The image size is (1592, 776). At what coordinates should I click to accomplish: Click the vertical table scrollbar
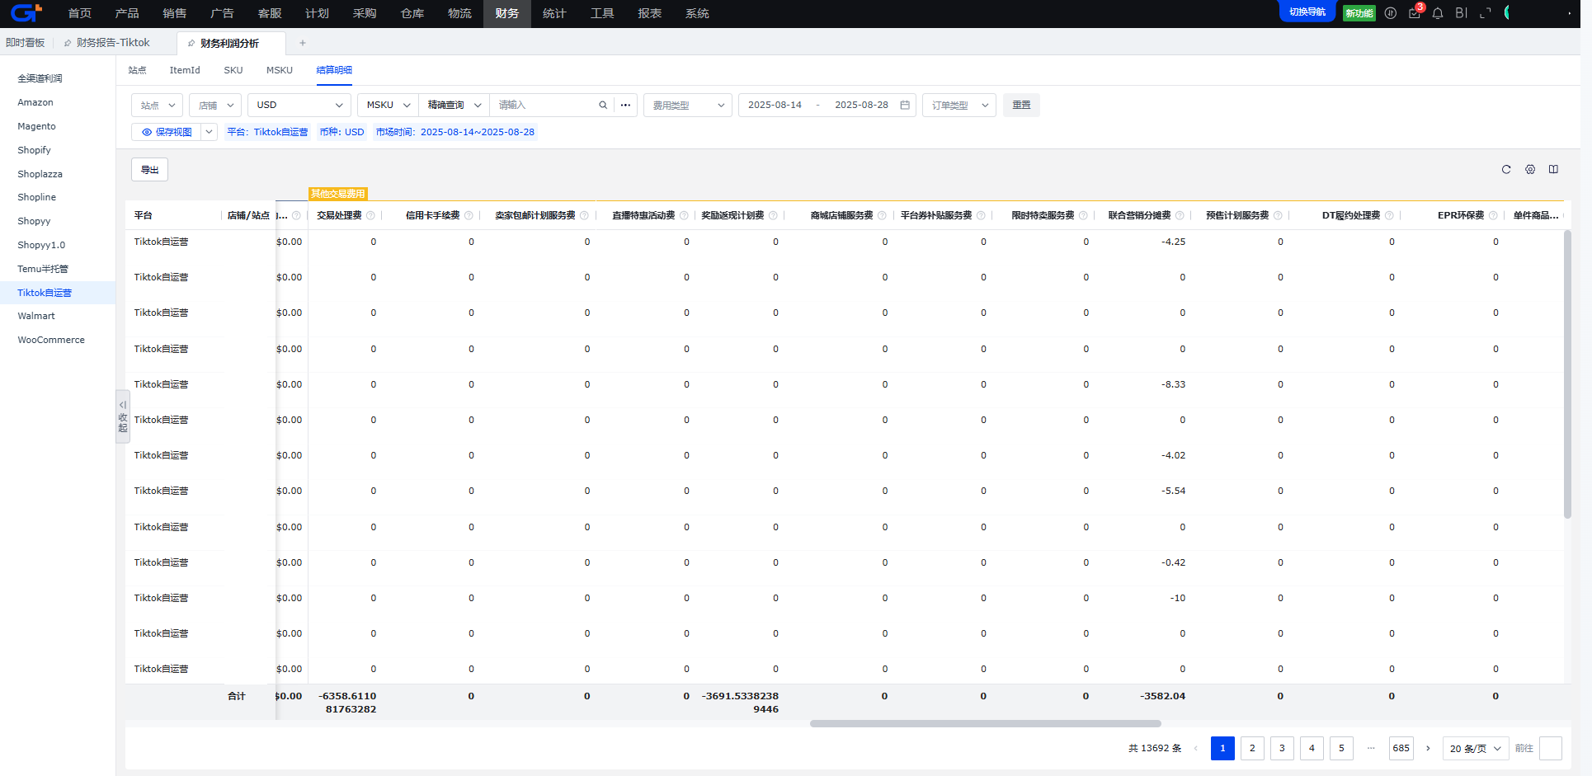pyautogui.click(x=1567, y=374)
